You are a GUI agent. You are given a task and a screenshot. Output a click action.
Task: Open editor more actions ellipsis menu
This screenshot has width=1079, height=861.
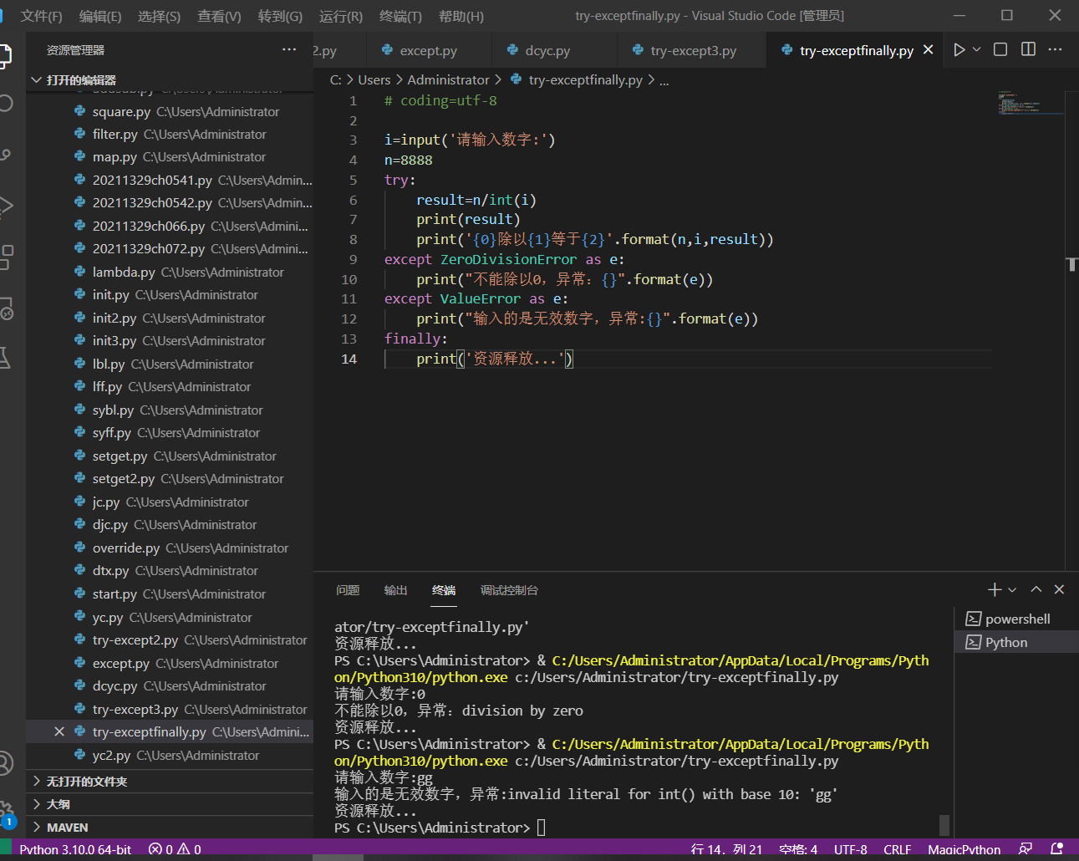1055,50
